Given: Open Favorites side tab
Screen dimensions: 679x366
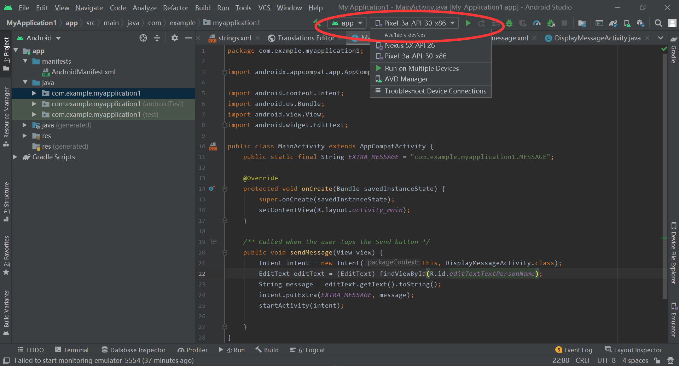Looking at the screenshot, I should tap(6, 256).
